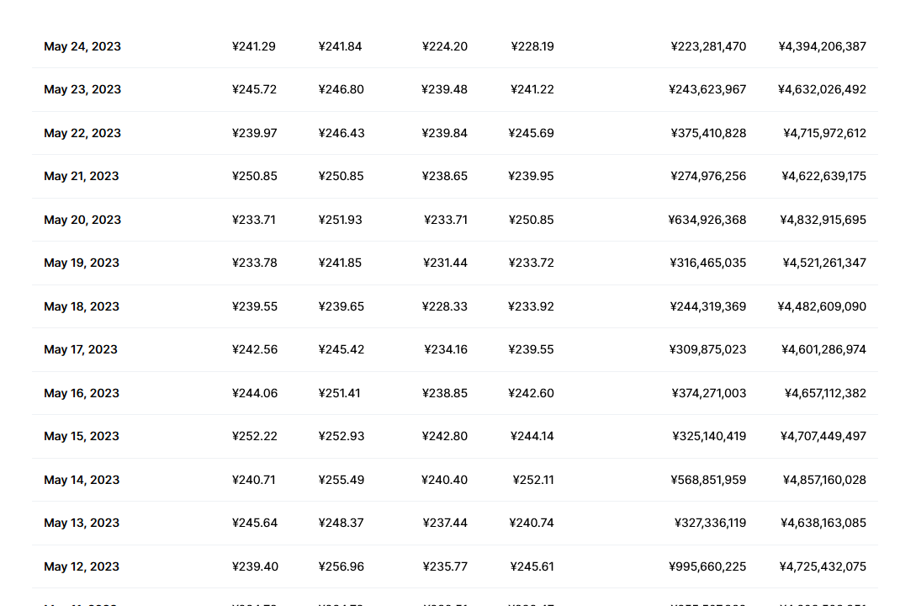
Task: Click the ¥4,482,609,090 market cap value
Action: click(x=822, y=306)
